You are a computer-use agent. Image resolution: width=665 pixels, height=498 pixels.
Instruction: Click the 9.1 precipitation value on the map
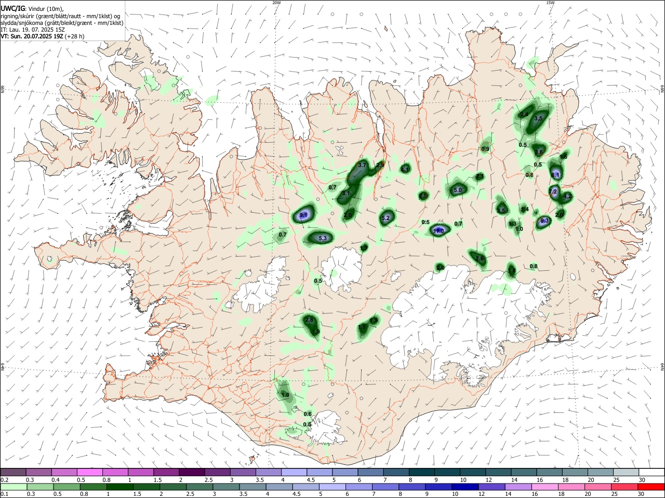click(304, 215)
